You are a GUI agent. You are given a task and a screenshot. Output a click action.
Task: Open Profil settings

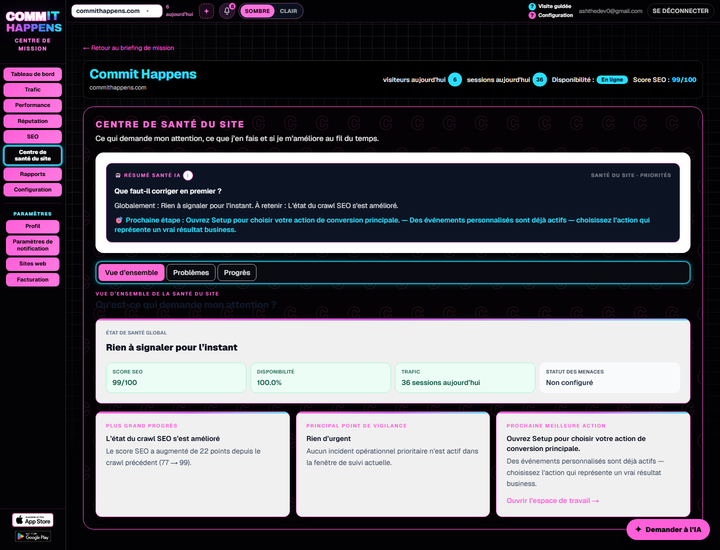point(32,226)
